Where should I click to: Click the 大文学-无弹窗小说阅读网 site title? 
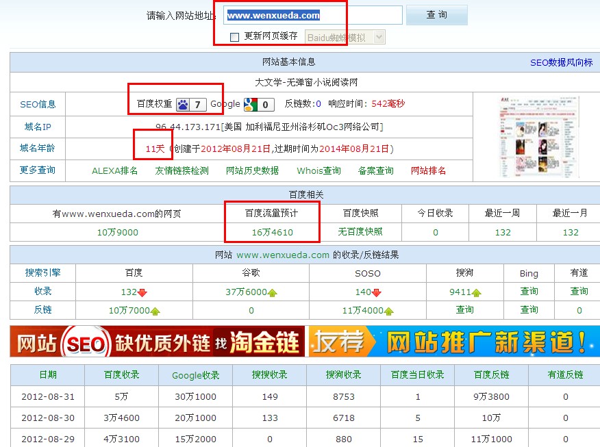click(306, 82)
